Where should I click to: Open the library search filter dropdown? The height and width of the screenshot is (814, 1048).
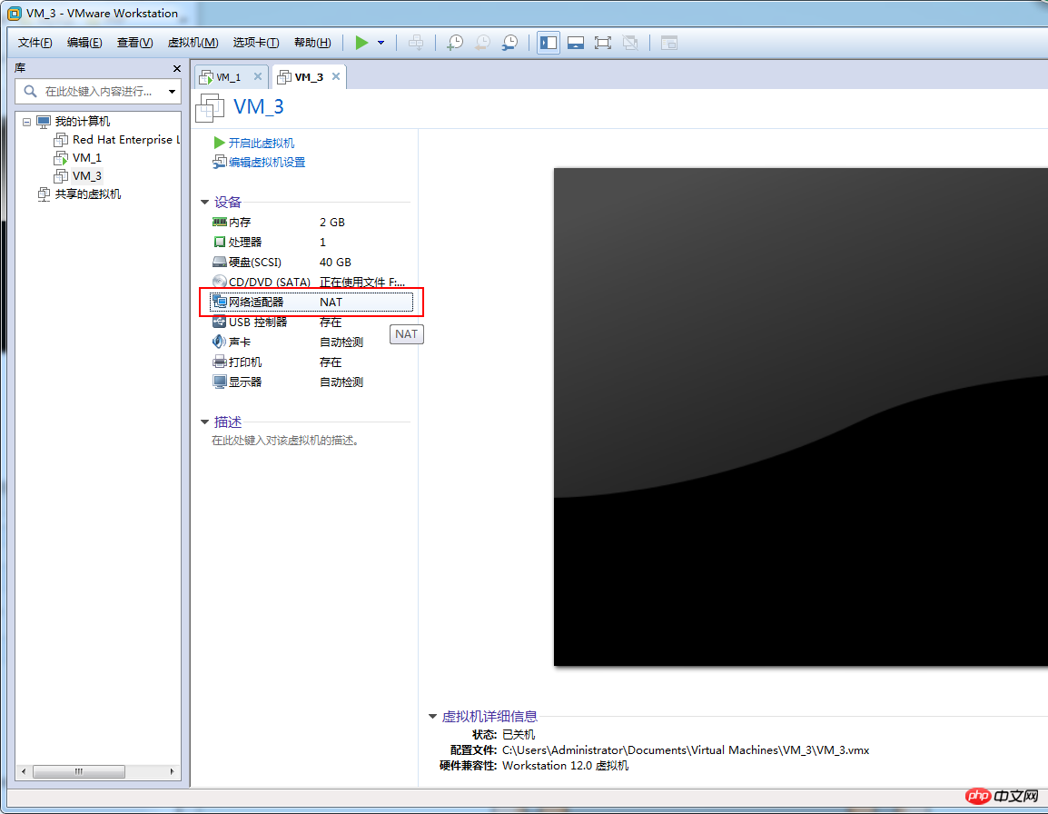point(172,92)
